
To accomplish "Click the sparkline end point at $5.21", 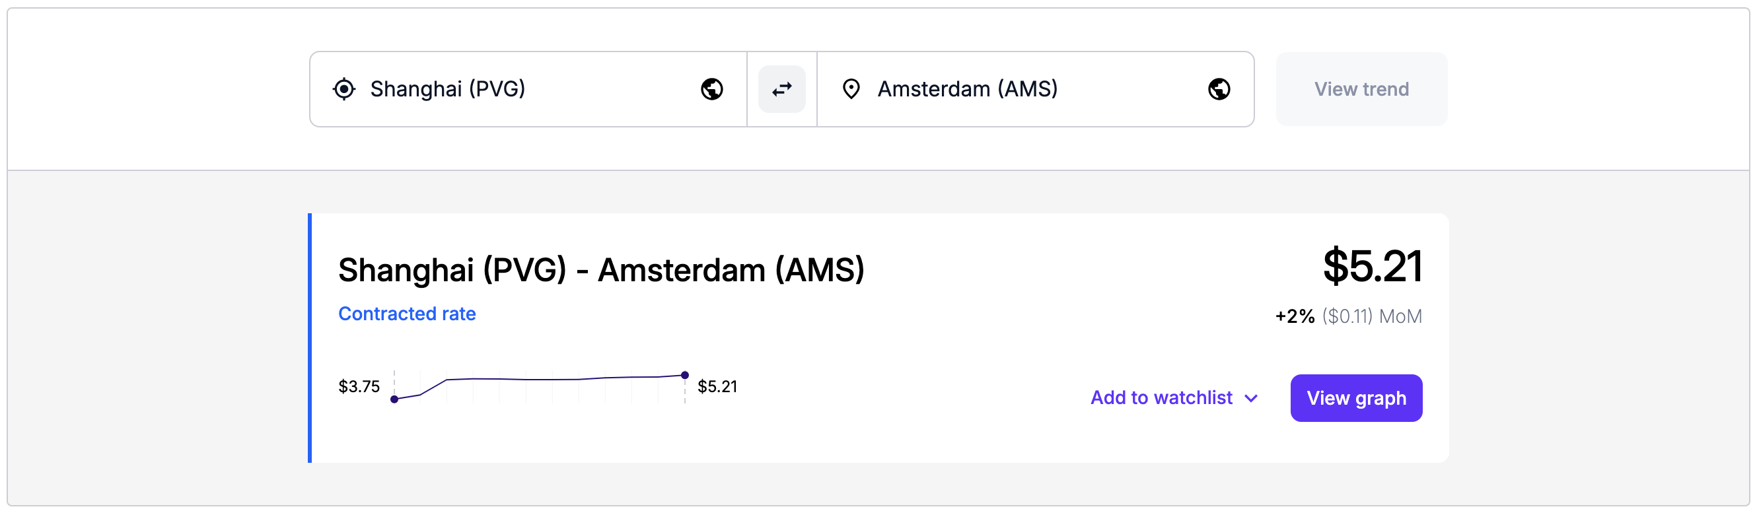I will click(x=685, y=375).
